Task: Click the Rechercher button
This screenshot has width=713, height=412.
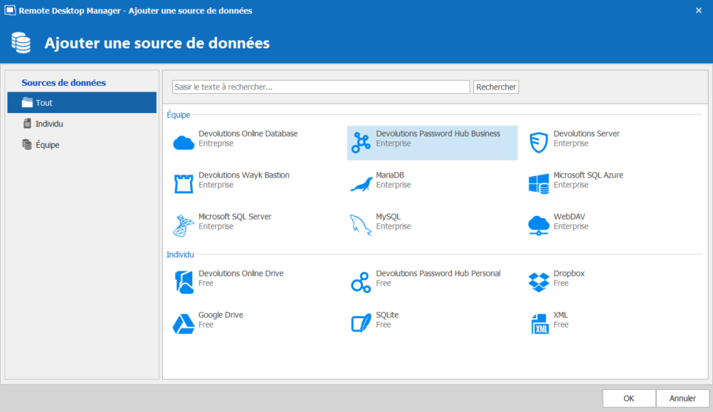Action: click(x=496, y=87)
